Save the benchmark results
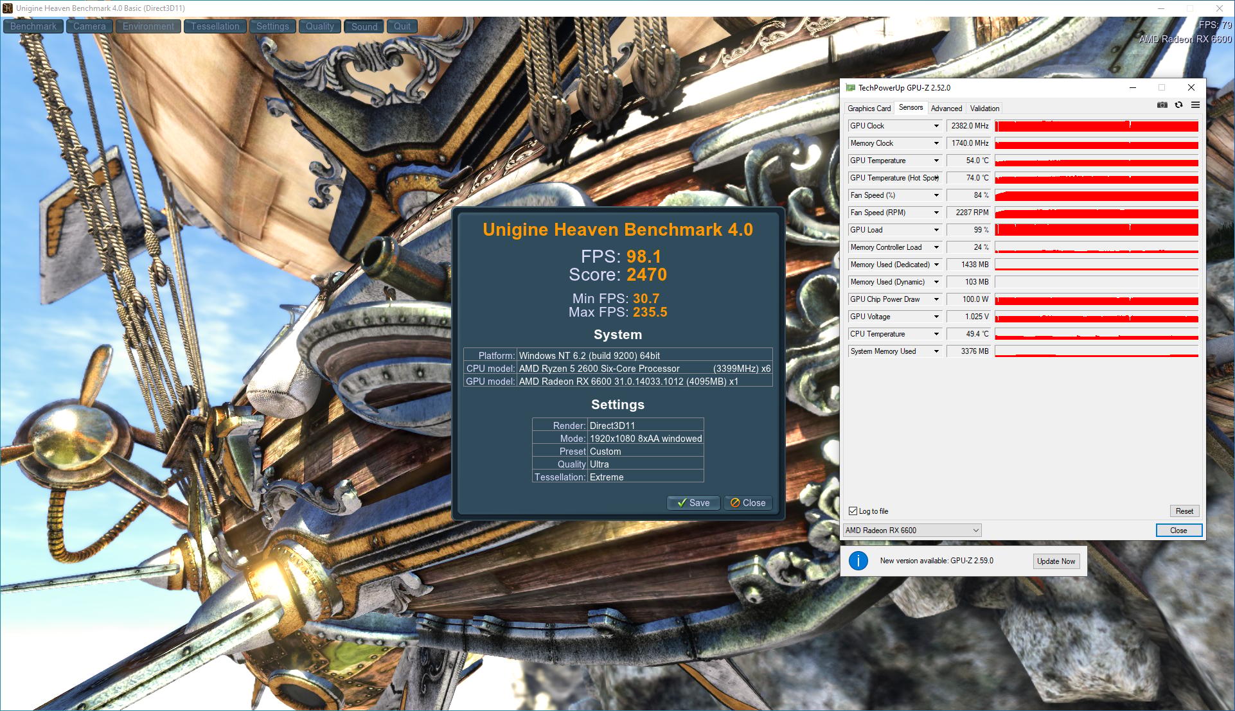The height and width of the screenshot is (711, 1235). [693, 503]
